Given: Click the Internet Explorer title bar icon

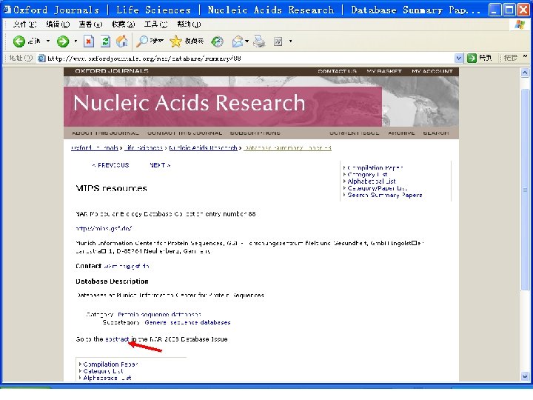Looking at the screenshot, I should click(x=7, y=10).
